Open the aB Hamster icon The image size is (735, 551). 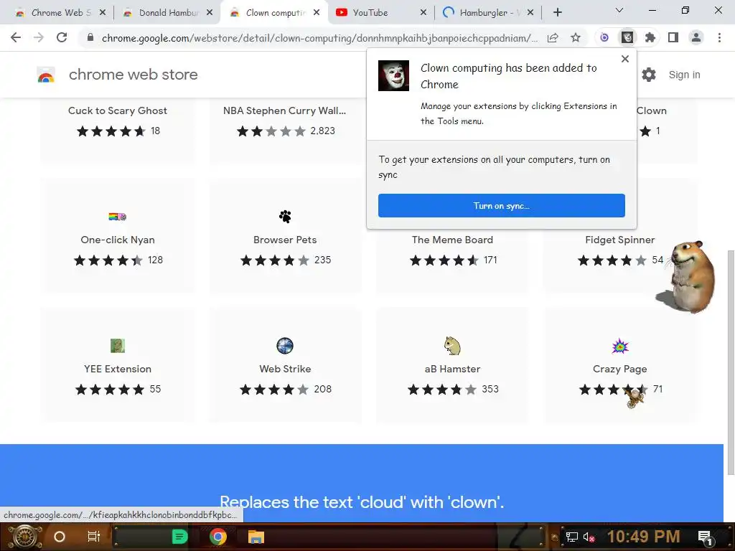452,346
